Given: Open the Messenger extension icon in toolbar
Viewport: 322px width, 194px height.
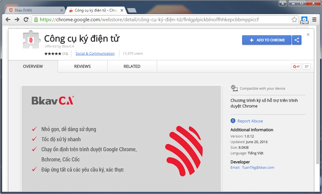Looking at the screenshot, I should pos(304,20).
